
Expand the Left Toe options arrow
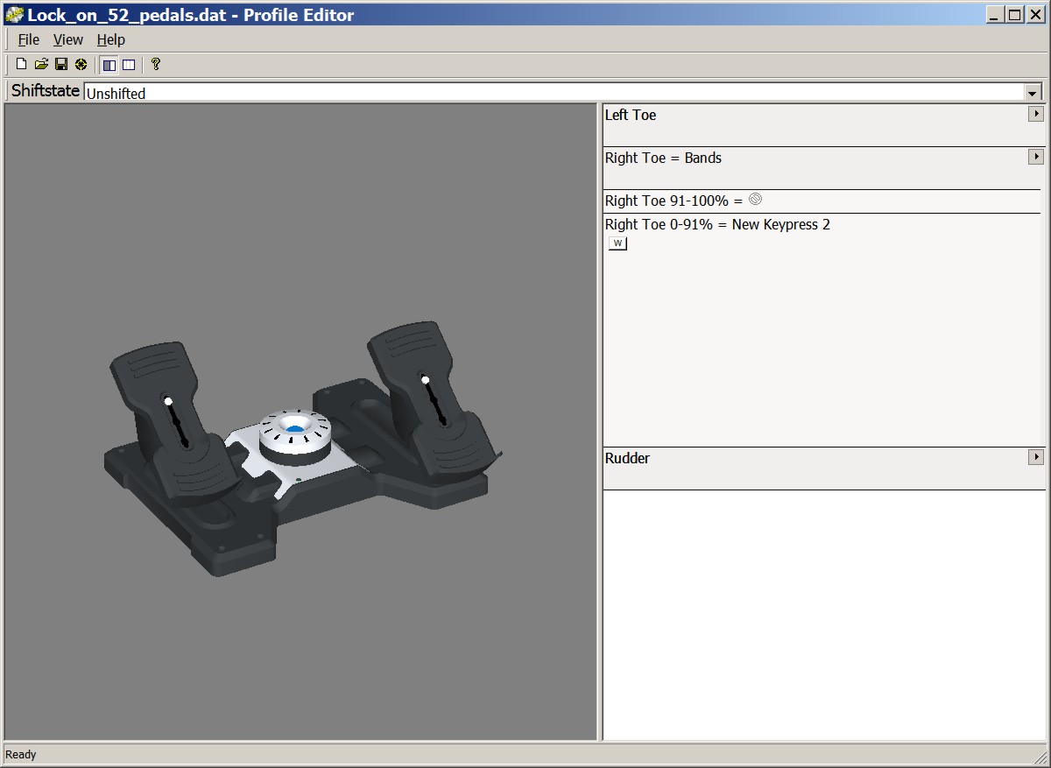pos(1036,114)
